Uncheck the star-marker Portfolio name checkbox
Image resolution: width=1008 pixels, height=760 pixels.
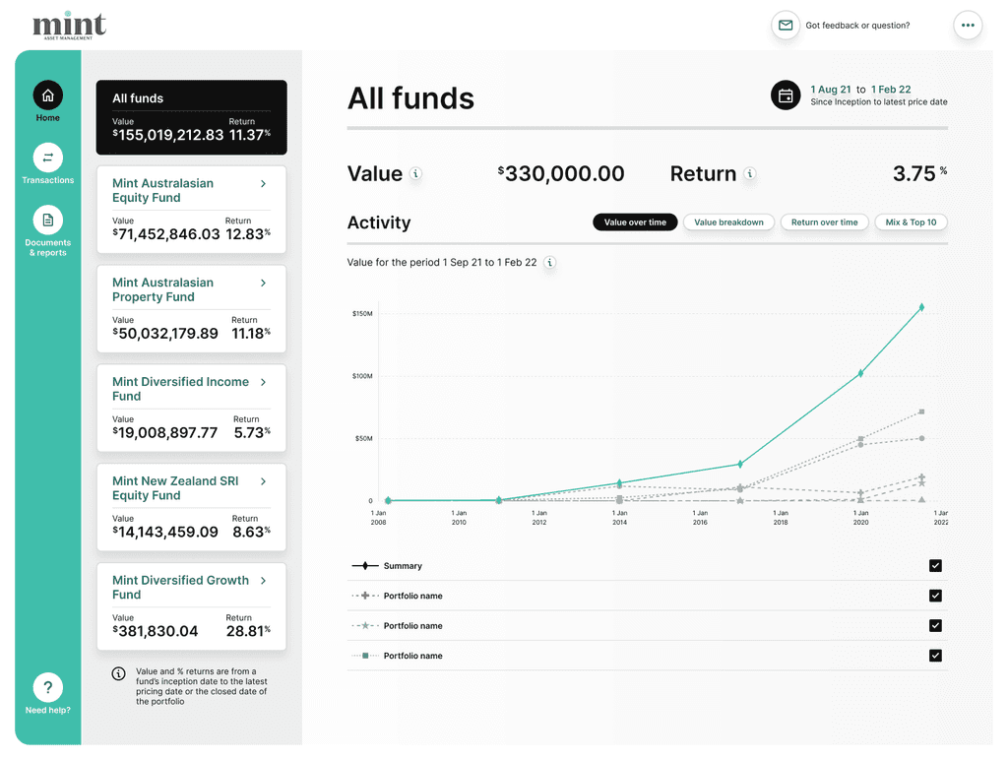pos(935,625)
